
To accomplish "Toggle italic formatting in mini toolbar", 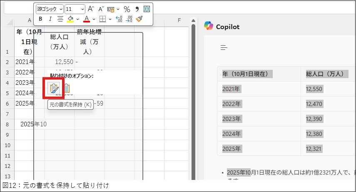I will click(x=50, y=19).
